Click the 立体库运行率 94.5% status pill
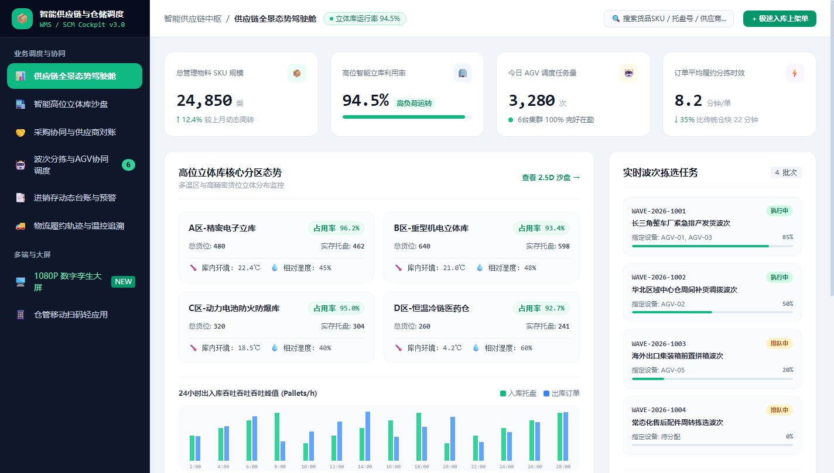834x473 pixels. click(364, 19)
